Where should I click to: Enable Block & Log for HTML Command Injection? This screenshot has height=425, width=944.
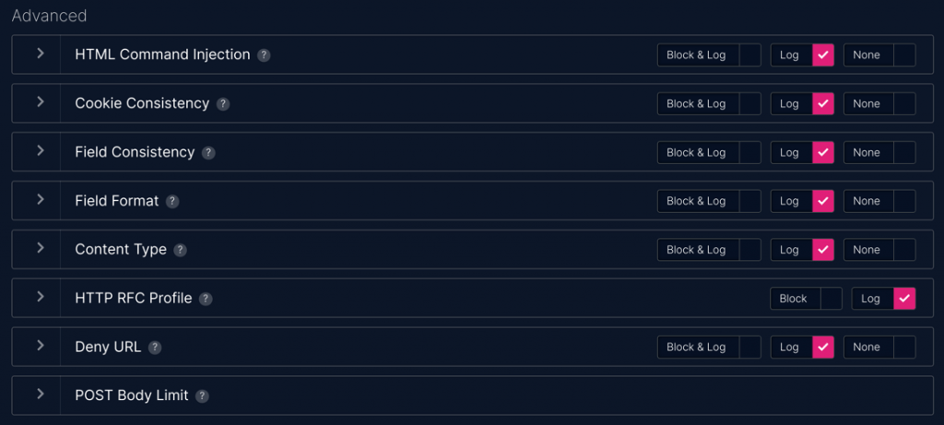(749, 54)
